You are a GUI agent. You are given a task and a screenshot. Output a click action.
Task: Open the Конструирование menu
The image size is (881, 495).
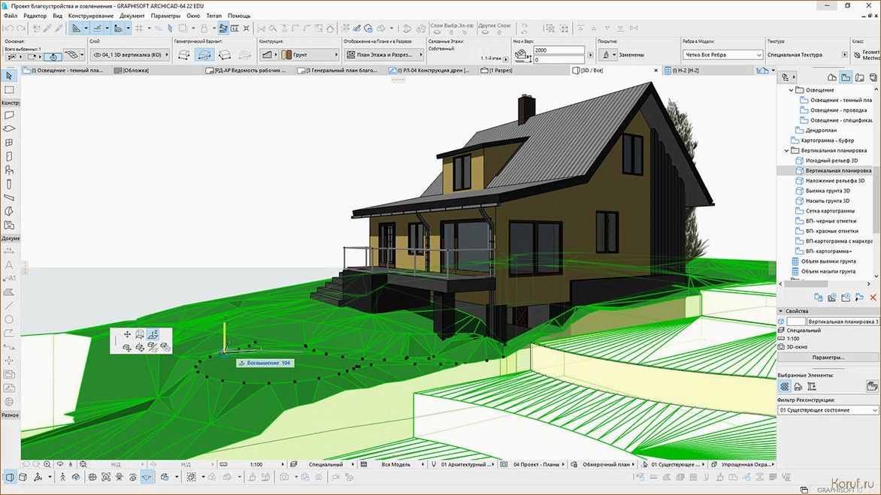[91, 16]
